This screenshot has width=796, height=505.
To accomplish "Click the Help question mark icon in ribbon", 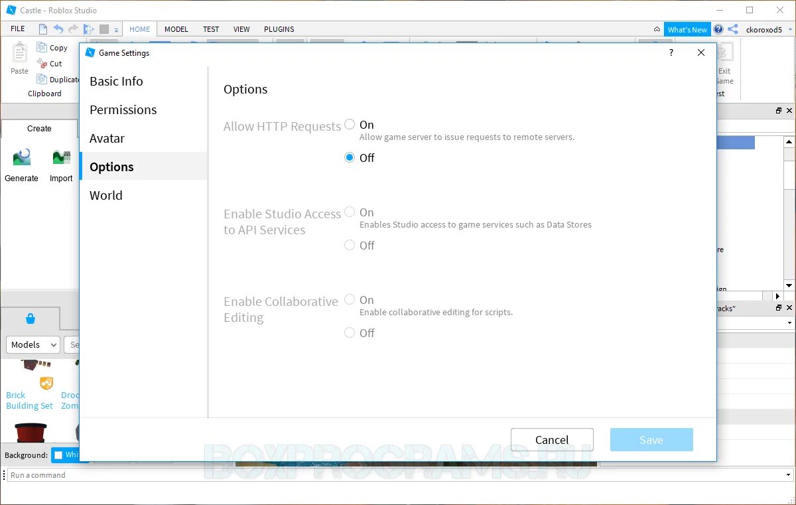I will (718, 29).
